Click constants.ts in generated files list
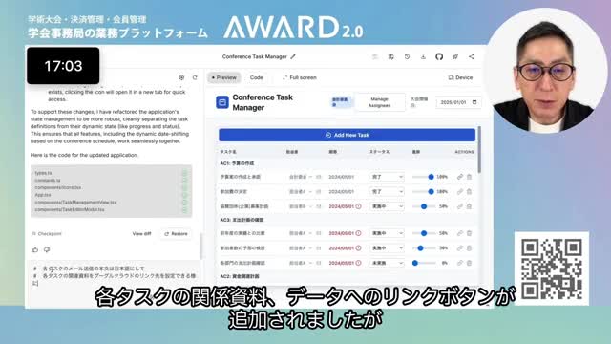 point(48,181)
